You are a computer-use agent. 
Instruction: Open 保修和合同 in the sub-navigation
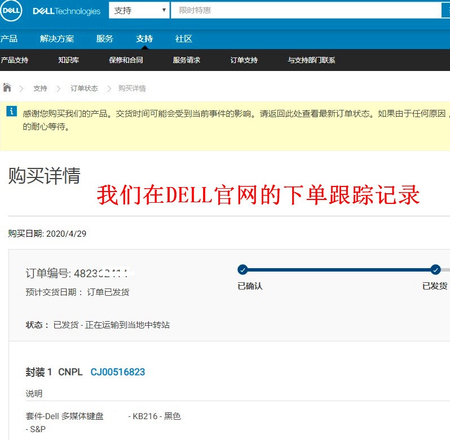(126, 60)
